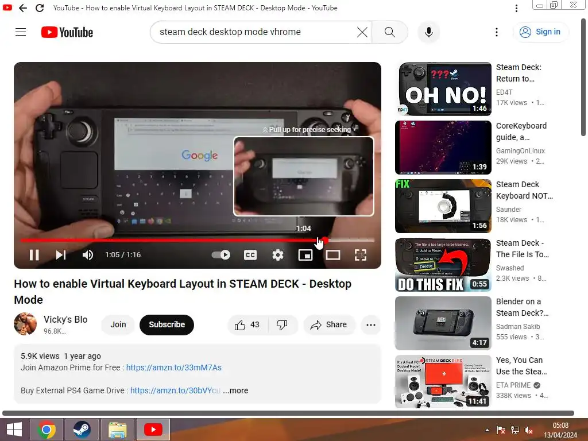This screenshot has height=441, width=588.
Task: Click the Sign in button
Action: [x=540, y=32]
